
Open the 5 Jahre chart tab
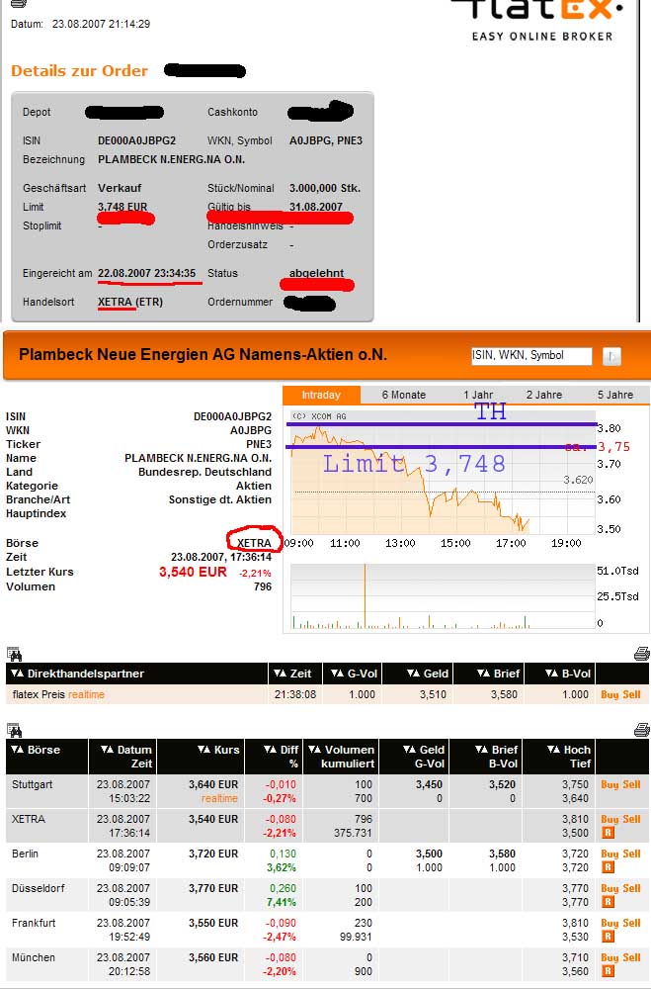click(x=615, y=395)
